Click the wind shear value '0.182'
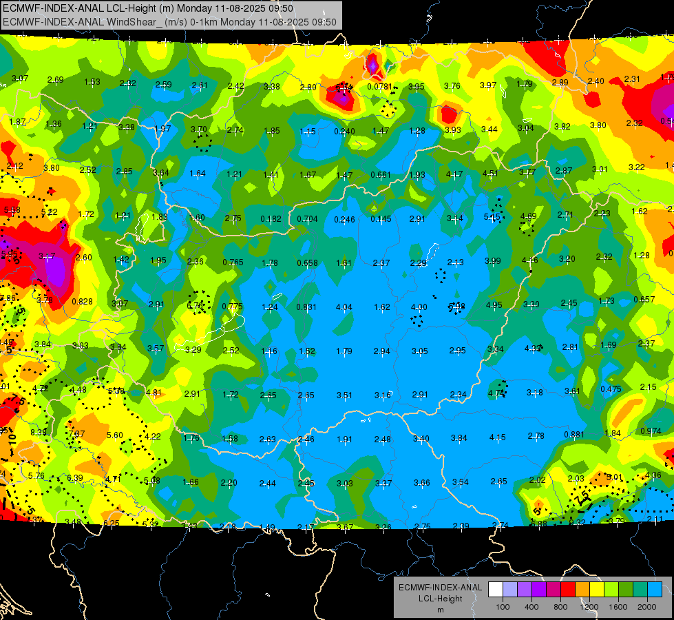The image size is (674, 620). (271, 219)
